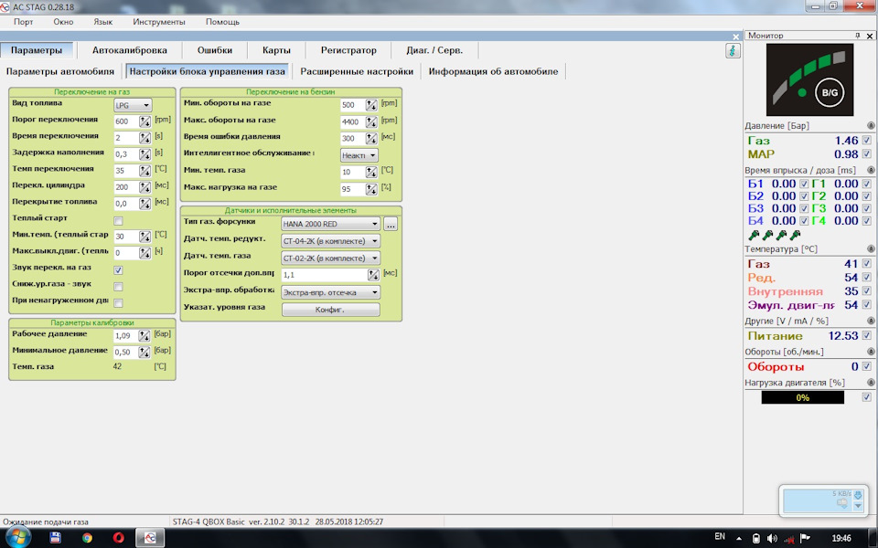The image size is (878, 548).
Task: Collapse the Другие section
Action: click(x=871, y=321)
